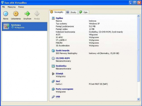Open the CD/DVD-ROM link
The height and width of the screenshot is (106, 142).
[63, 58]
